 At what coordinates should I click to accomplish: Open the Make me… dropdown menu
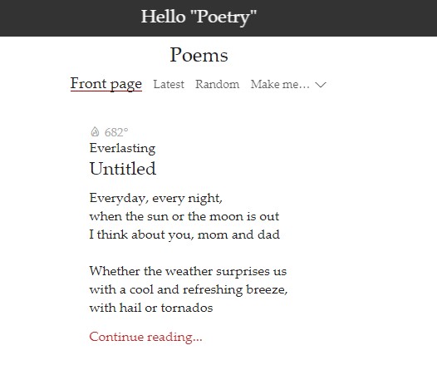point(288,84)
